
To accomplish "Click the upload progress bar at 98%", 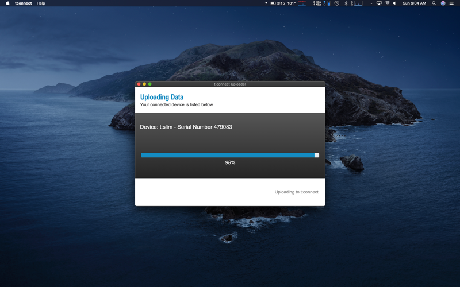I will [230, 155].
